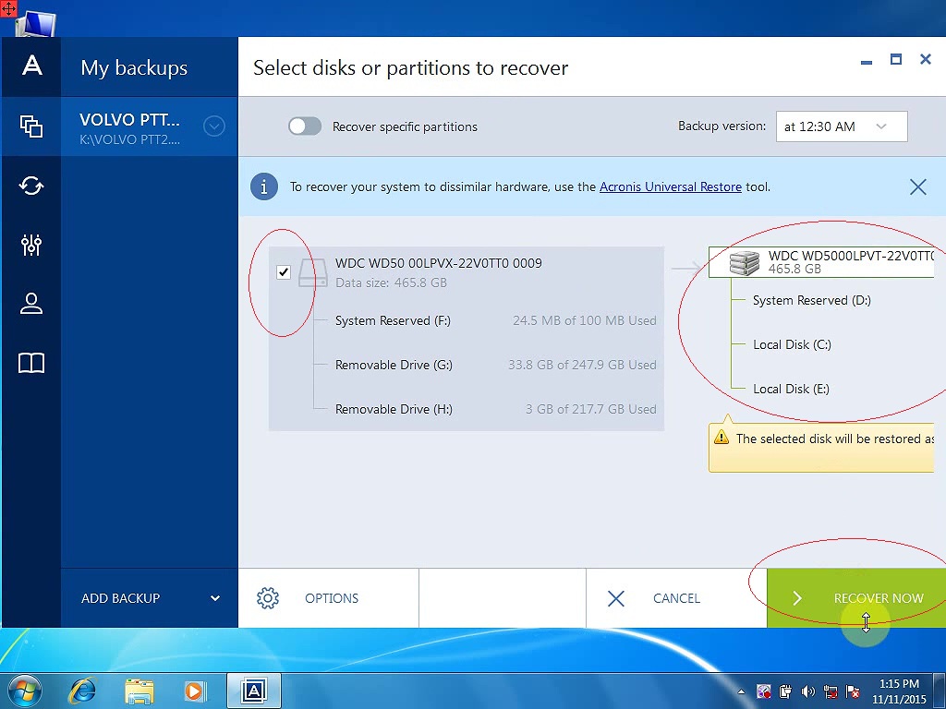Viewport: 946px width, 709px height.
Task: Open the Tools sliders icon in the sidebar
Action: pyautogui.click(x=31, y=245)
